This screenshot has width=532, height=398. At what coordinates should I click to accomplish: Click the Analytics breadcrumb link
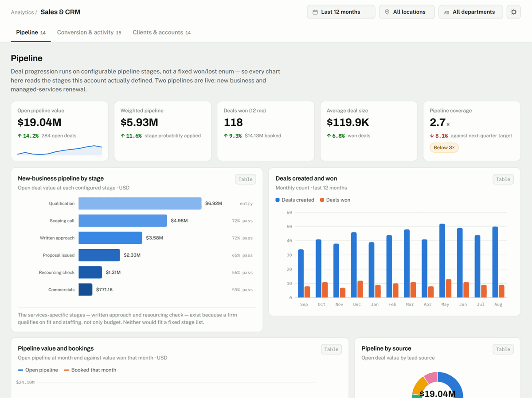click(x=22, y=12)
